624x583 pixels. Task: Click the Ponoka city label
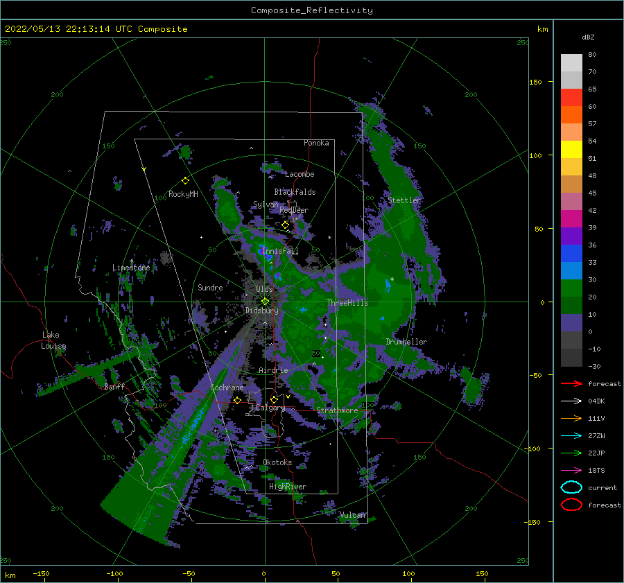click(x=316, y=143)
